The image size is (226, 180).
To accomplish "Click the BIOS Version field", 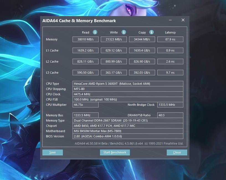I will pos(128,136).
